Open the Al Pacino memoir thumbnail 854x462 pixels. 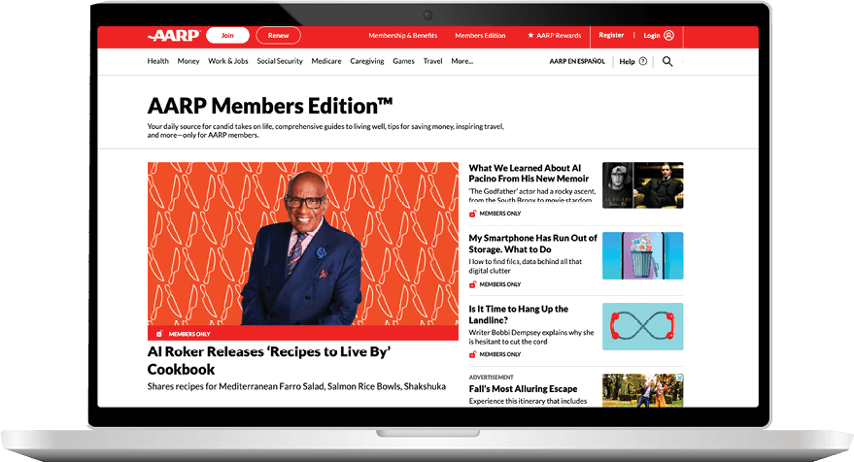pos(642,185)
